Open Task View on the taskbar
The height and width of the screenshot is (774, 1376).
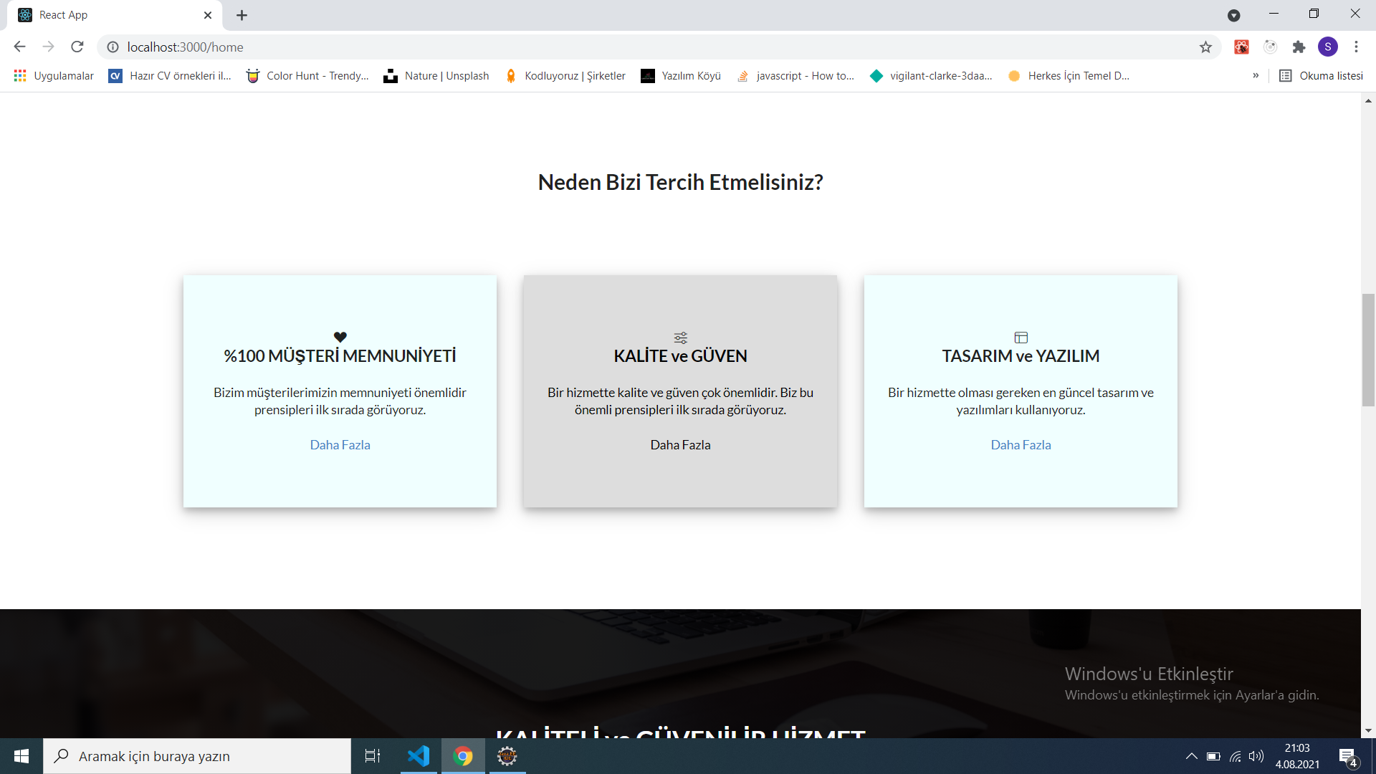pos(372,756)
